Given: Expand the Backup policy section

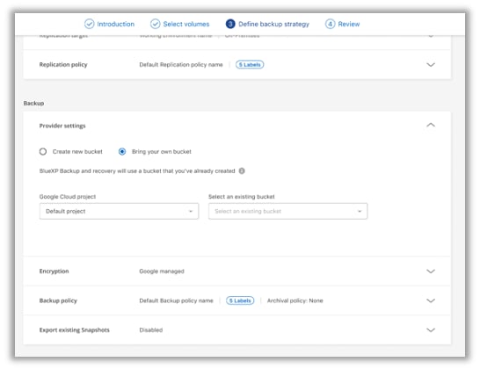Looking at the screenshot, I should [x=431, y=300].
